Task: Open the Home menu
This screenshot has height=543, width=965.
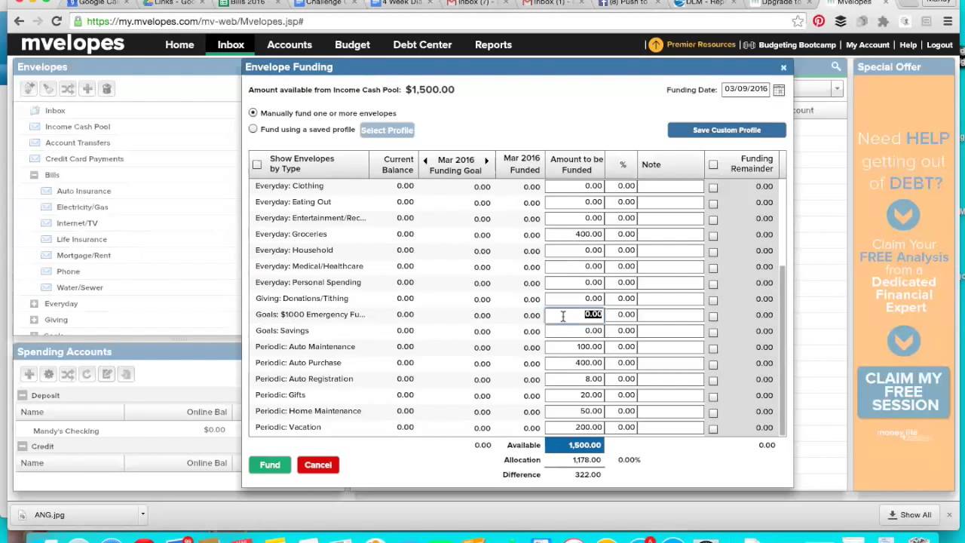Action: [x=179, y=45]
